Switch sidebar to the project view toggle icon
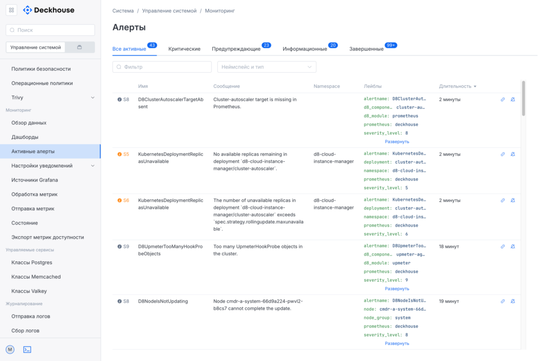Viewport: 549px width, 361px height. coord(80,47)
